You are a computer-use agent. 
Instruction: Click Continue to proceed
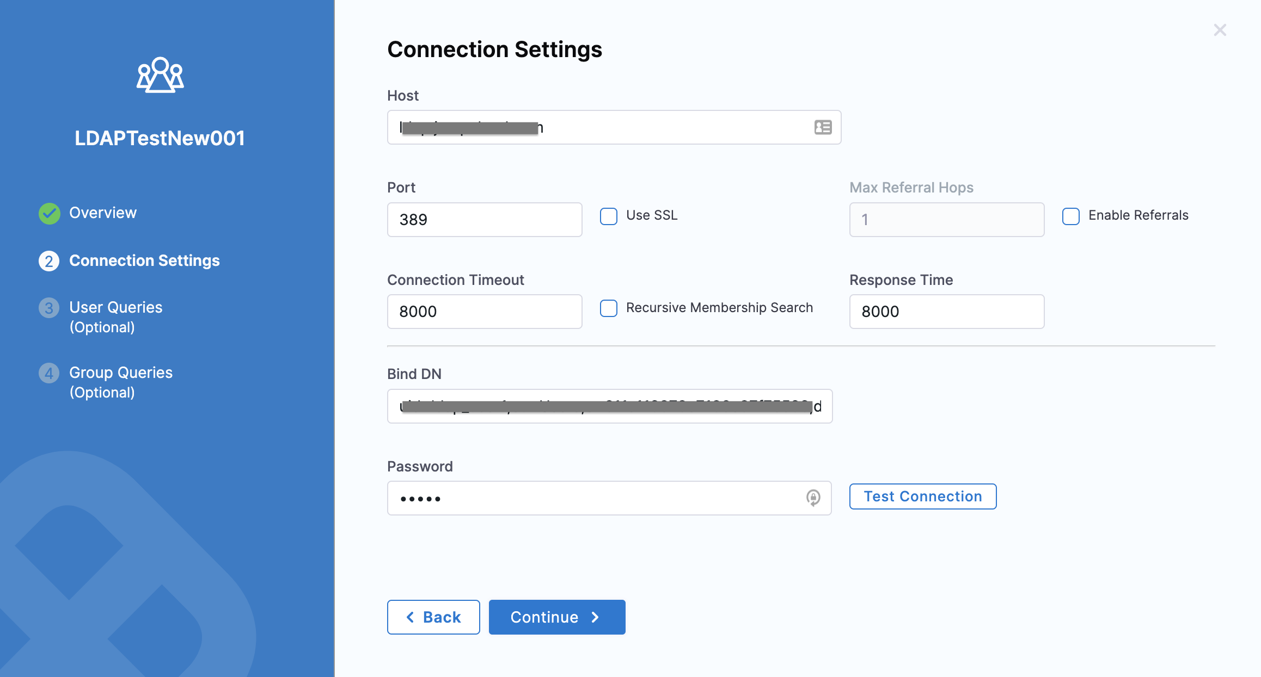point(556,617)
